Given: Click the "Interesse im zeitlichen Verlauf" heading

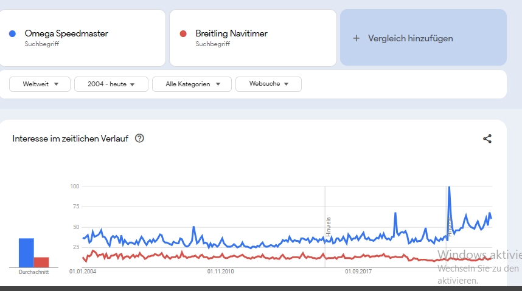Looking at the screenshot, I should pos(71,139).
